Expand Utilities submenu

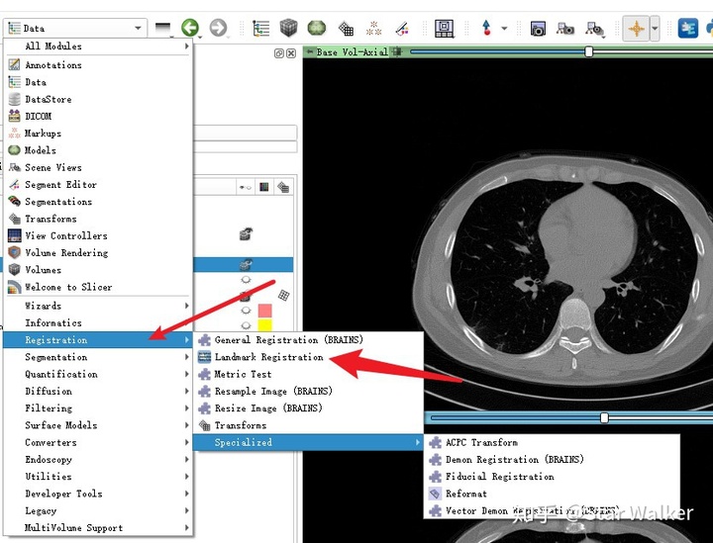point(98,477)
